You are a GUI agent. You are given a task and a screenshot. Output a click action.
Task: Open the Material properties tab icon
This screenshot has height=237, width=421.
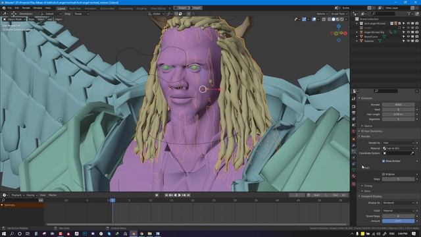coord(354,176)
